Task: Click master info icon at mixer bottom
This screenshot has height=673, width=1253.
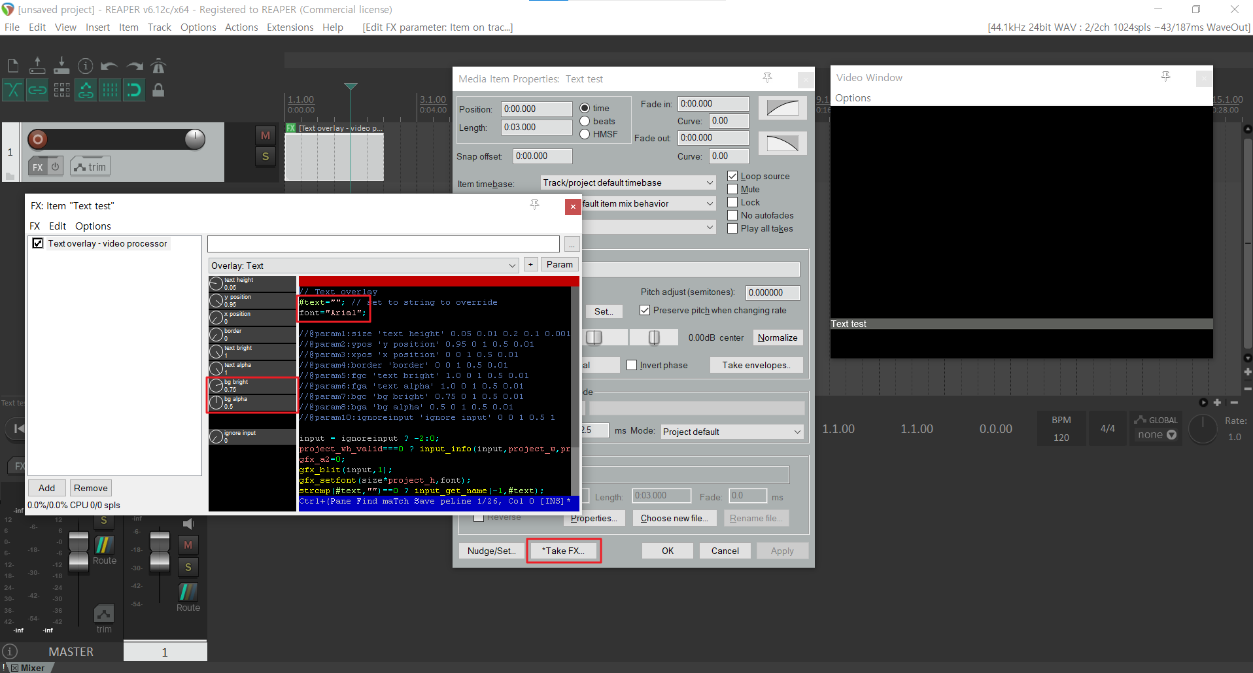Action: pyautogui.click(x=10, y=651)
